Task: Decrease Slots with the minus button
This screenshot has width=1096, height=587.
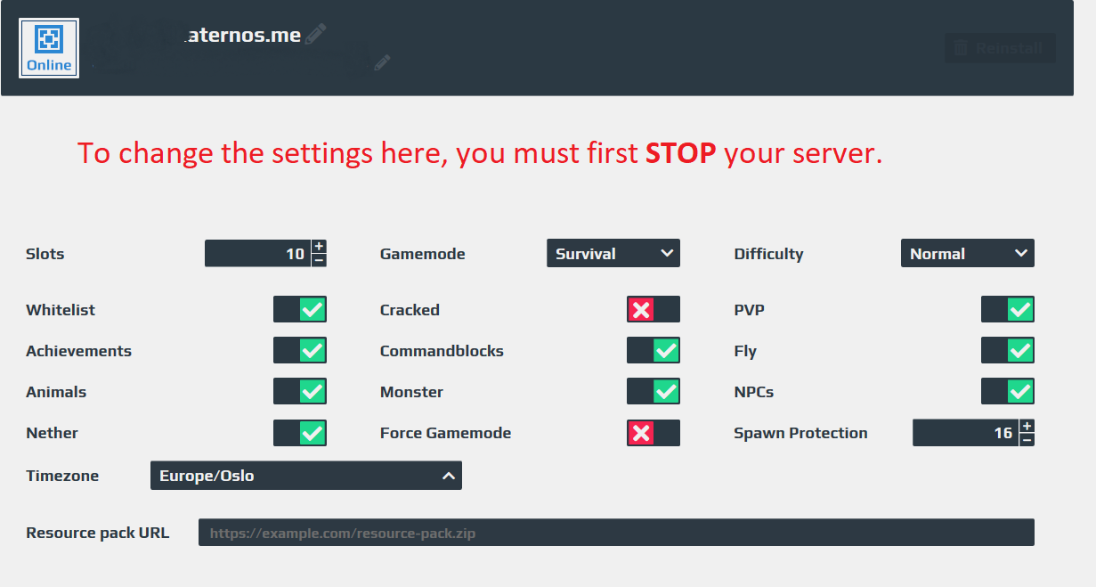Action: coord(319,260)
